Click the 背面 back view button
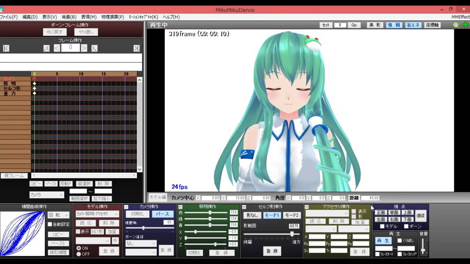 (x=394, y=213)
